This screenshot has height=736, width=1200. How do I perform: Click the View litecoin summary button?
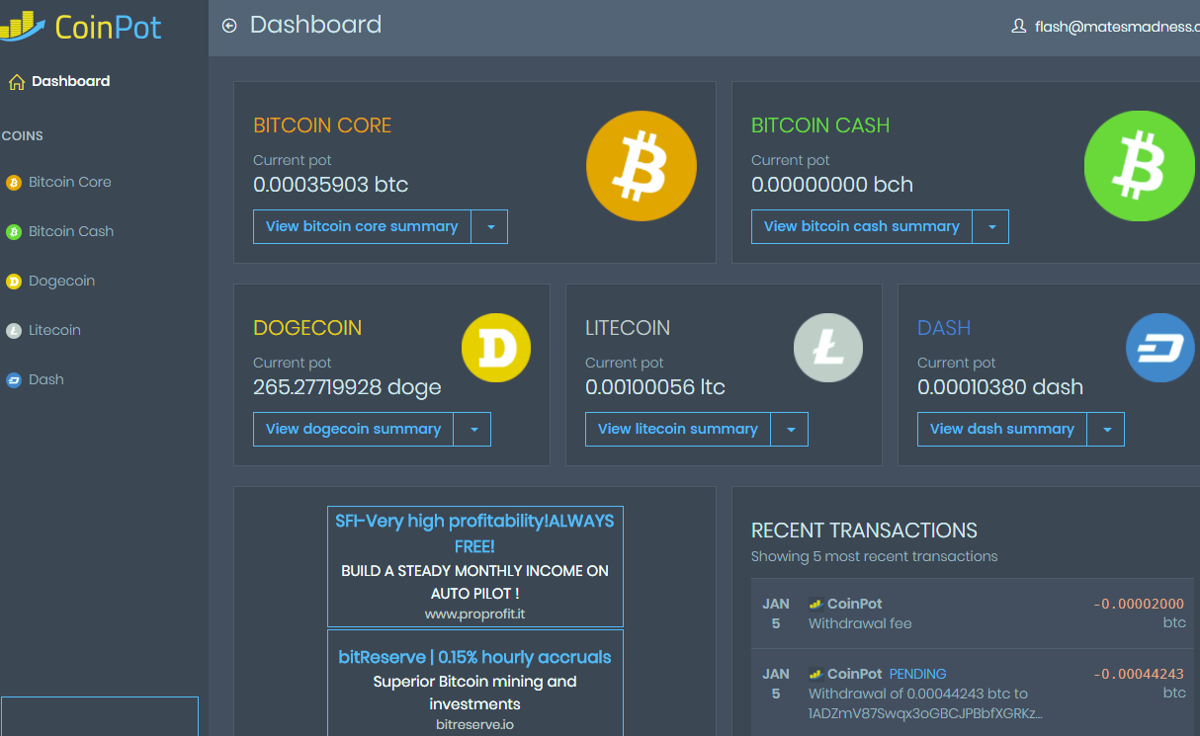click(x=677, y=429)
